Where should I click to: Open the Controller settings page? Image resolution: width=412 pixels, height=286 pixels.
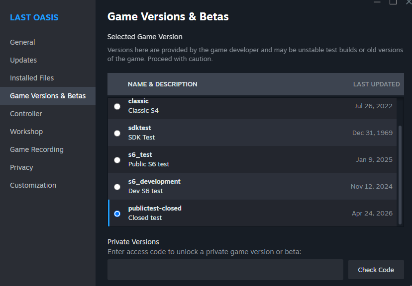tap(26, 114)
